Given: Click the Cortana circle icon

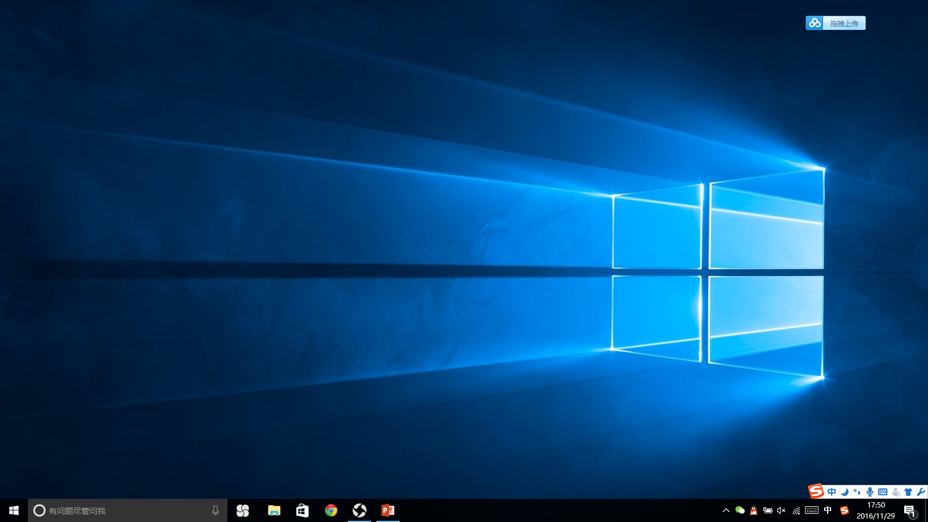Looking at the screenshot, I should (x=39, y=510).
